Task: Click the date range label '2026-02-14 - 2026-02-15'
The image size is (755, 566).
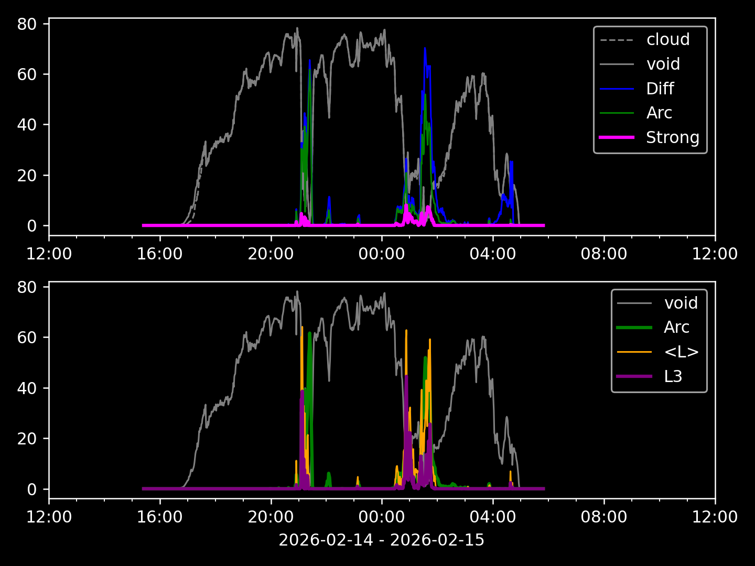Action: (381, 540)
